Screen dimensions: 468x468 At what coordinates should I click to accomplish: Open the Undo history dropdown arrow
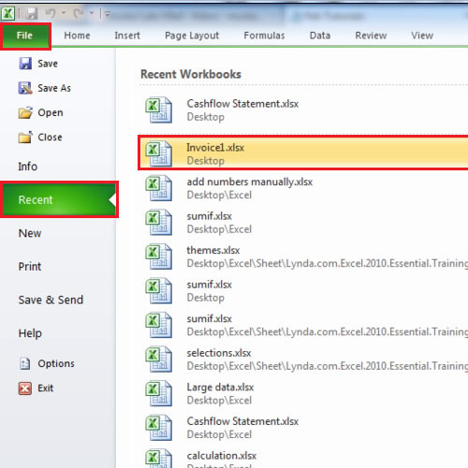coord(64,13)
